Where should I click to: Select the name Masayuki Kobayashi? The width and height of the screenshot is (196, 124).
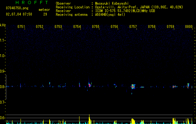click(x=112, y=3)
